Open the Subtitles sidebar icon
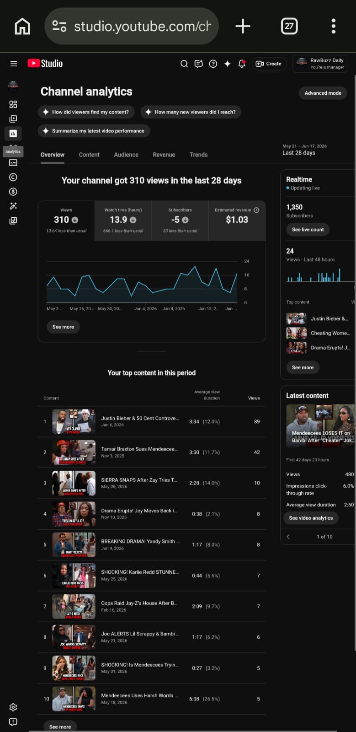 click(x=13, y=162)
